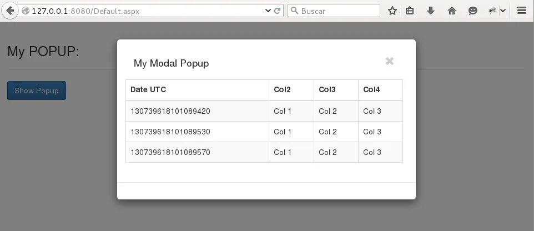Click the Col4 column header

(x=372, y=89)
